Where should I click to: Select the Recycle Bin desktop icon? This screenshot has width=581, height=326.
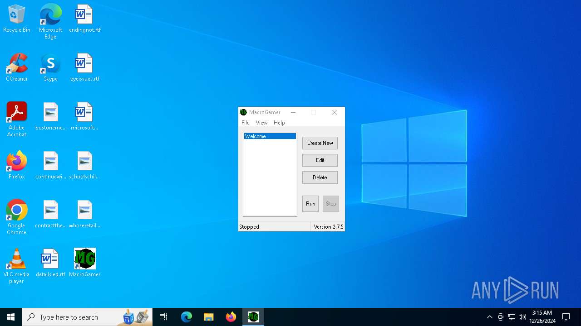coord(17,19)
